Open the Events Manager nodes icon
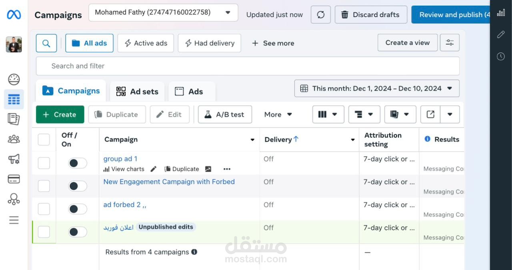The height and width of the screenshot is (270, 512). [x=14, y=199]
